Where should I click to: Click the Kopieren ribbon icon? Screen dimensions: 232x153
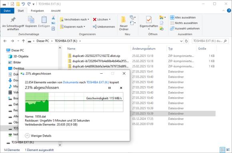click(31, 22)
